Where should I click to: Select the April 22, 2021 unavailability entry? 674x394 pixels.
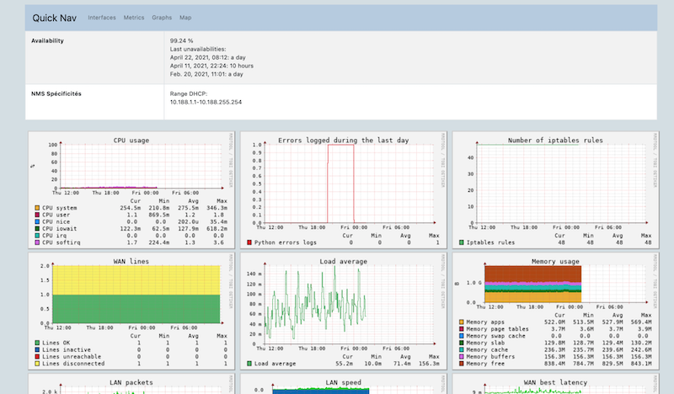(x=207, y=57)
